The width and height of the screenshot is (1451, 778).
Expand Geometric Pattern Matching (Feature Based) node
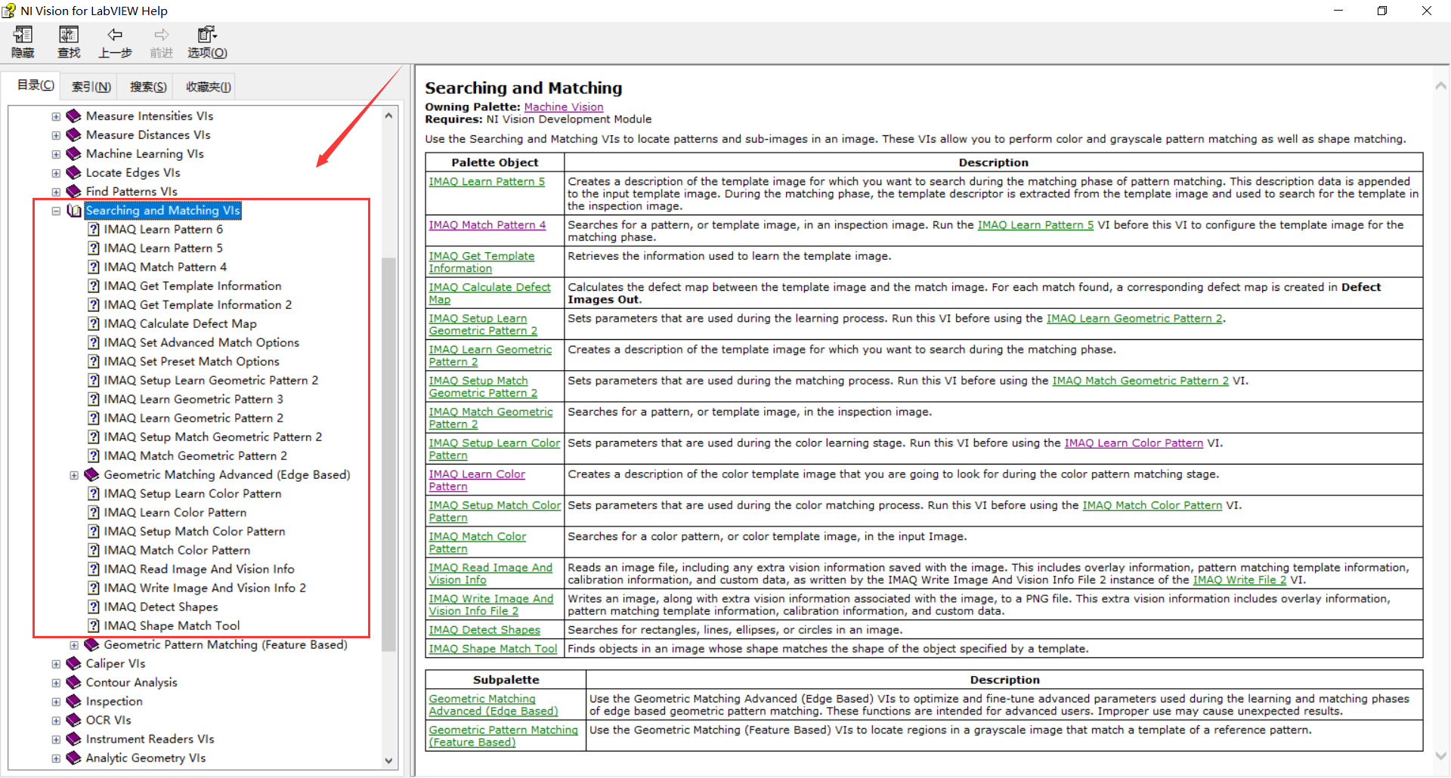click(74, 646)
